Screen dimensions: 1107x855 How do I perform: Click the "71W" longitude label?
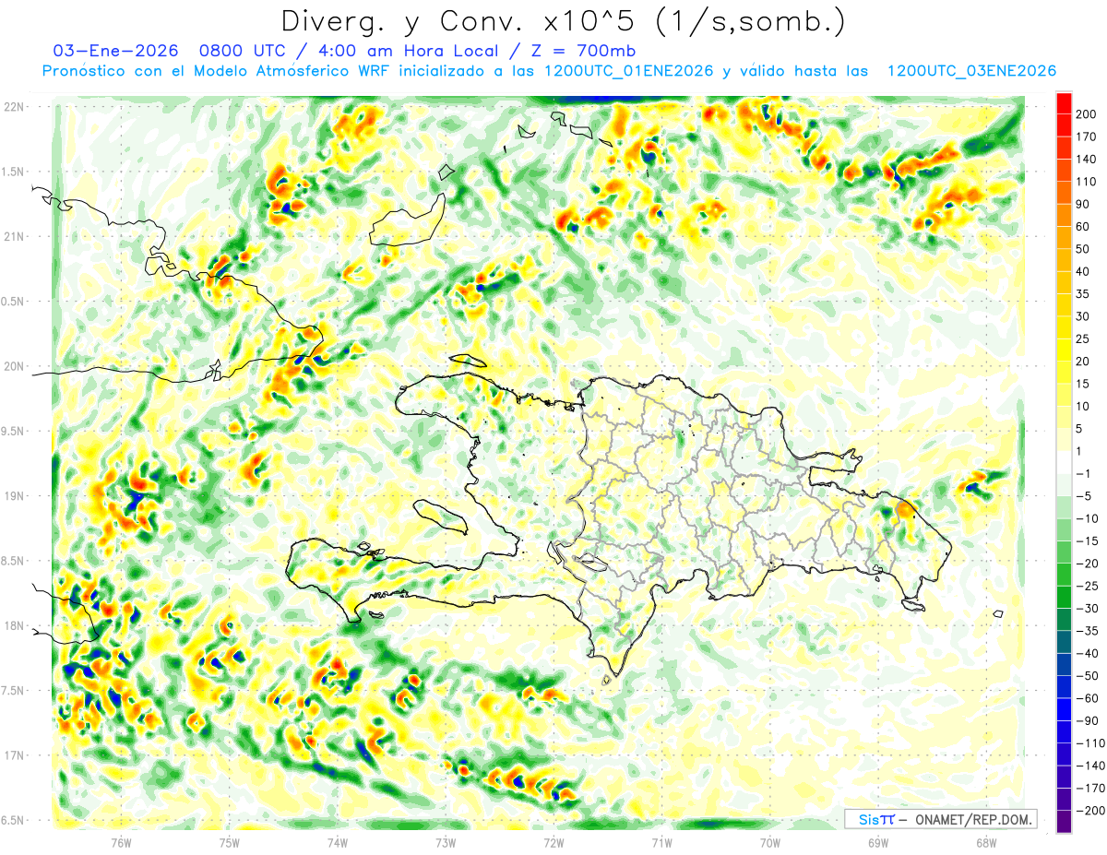click(661, 842)
